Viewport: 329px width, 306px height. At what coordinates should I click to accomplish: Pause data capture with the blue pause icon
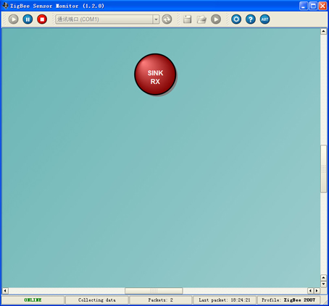pyautogui.click(x=28, y=19)
